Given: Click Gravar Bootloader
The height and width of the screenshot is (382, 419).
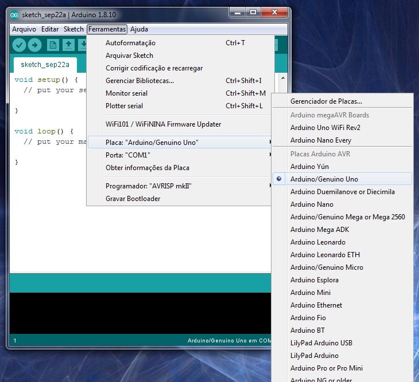Looking at the screenshot, I should 133,199.
